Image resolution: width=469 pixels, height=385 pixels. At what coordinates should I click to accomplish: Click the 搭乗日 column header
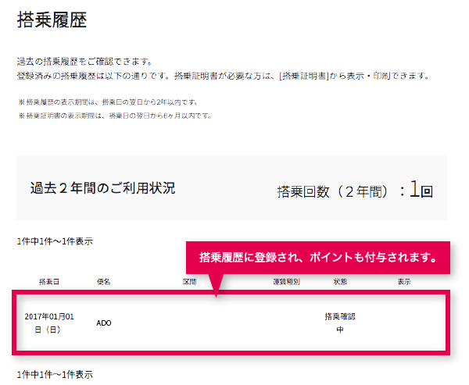tap(48, 281)
